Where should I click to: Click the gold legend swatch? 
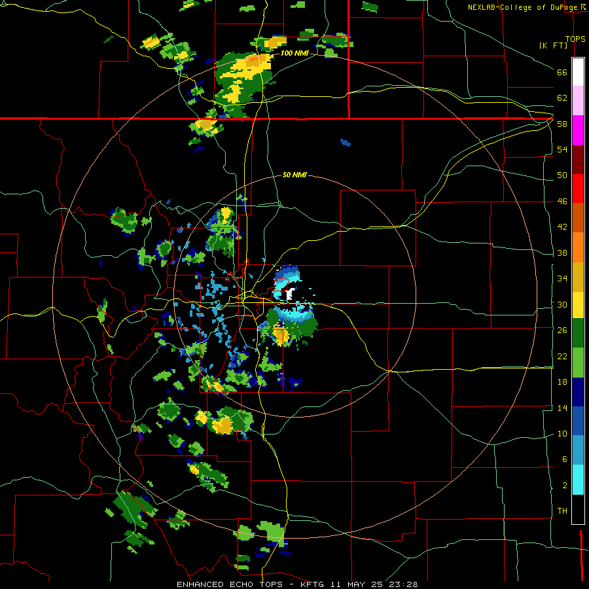coord(578,277)
